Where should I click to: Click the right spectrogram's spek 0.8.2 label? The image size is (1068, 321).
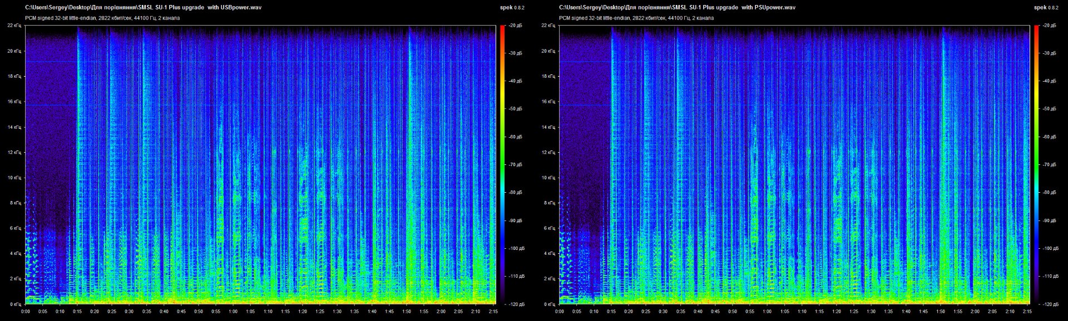1046,8
